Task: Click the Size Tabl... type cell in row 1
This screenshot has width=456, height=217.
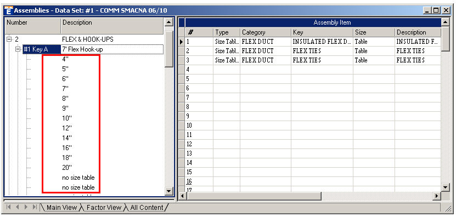Action: point(227,42)
